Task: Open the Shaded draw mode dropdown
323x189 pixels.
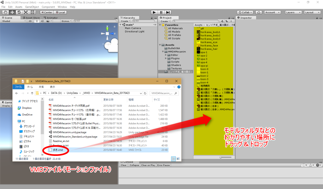Action: coord(13,21)
